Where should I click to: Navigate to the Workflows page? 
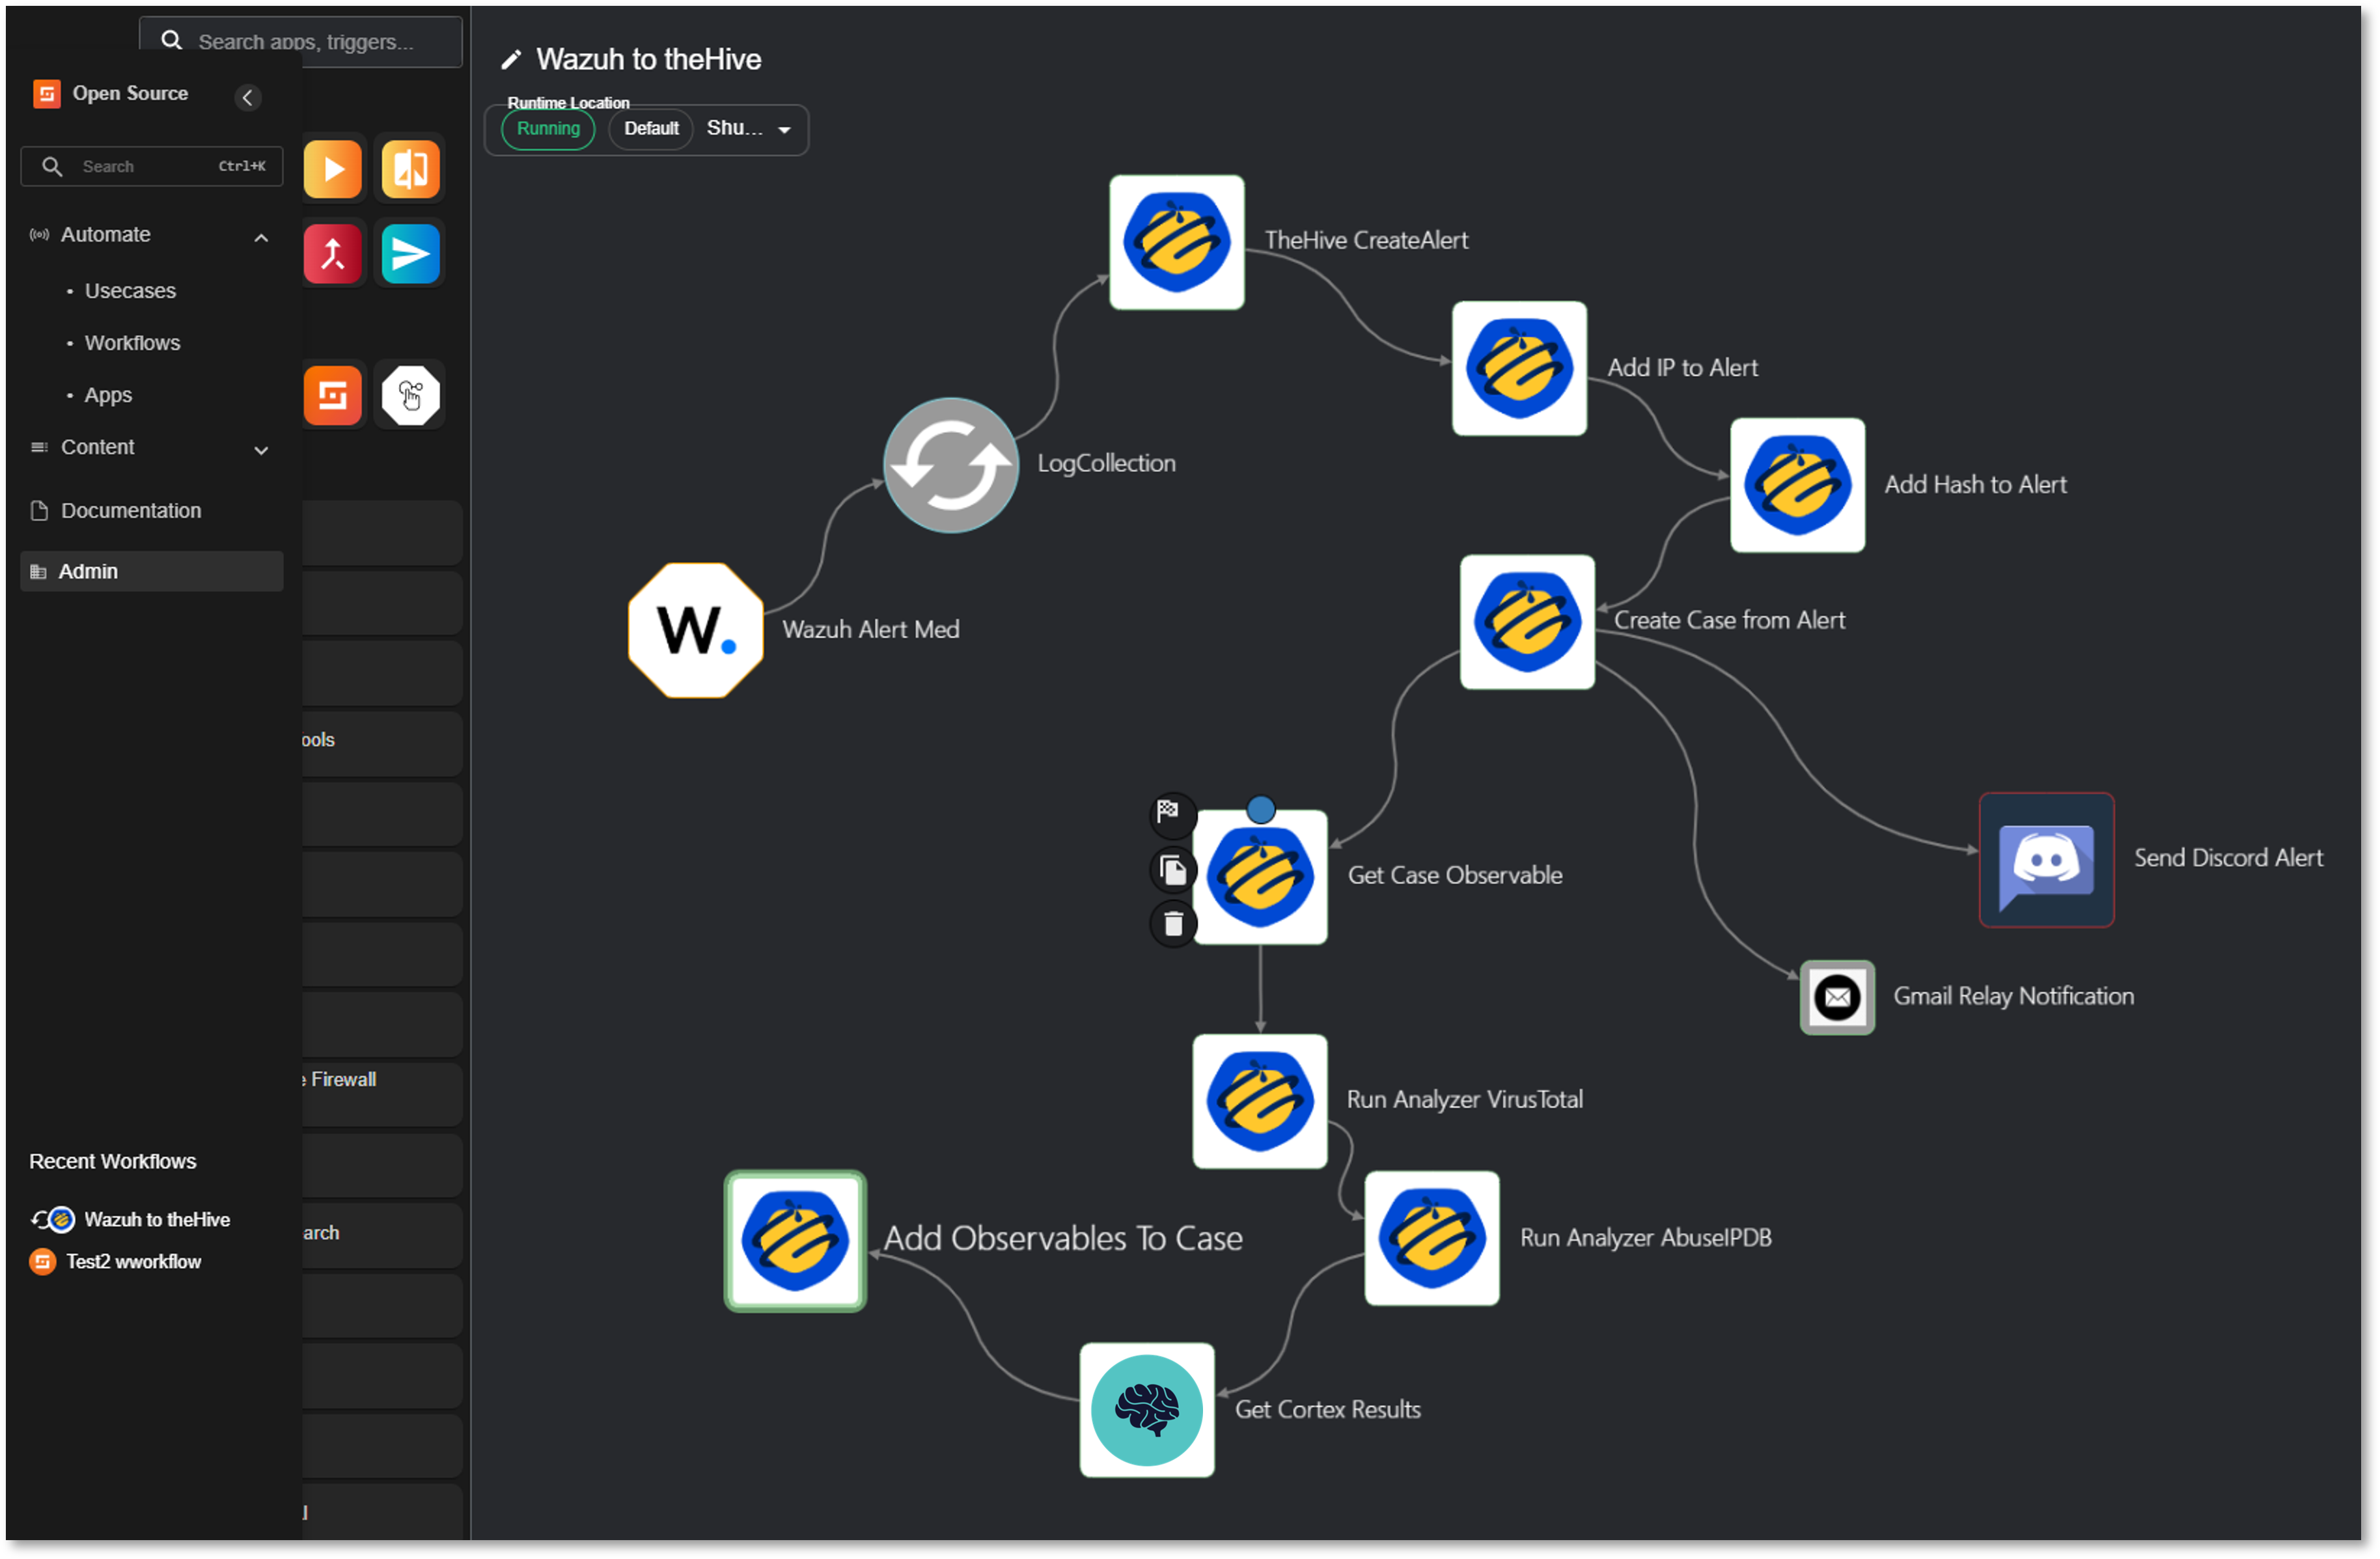132,342
